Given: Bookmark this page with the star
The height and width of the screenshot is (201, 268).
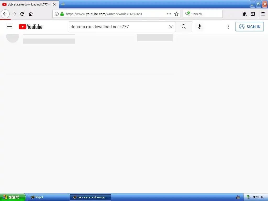Looking at the screenshot, I should 176,14.
